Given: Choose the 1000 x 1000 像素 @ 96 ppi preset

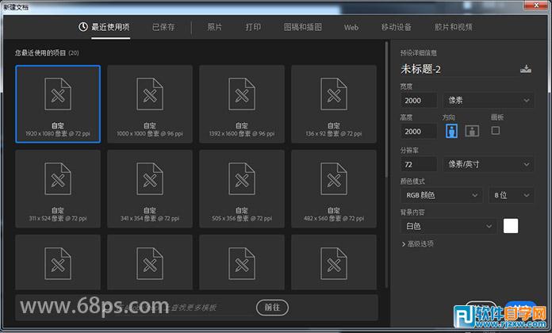Looking at the screenshot, I should (150, 104).
